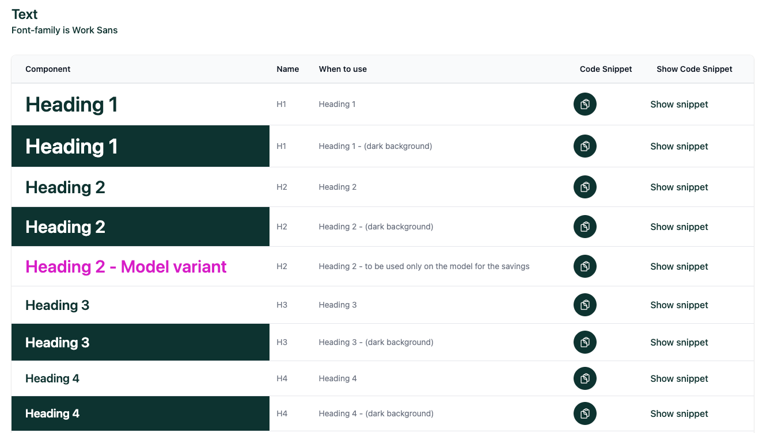The image size is (759, 433).
Task: Show snippet for plain Heading 3 row
Action: (x=679, y=305)
